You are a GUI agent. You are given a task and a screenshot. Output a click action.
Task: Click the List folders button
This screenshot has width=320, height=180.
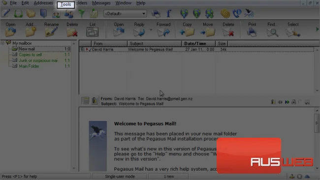93,30
